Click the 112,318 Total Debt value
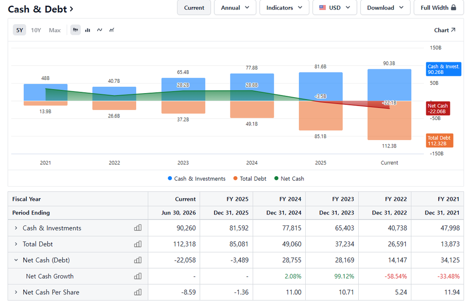 pos(185,244)
